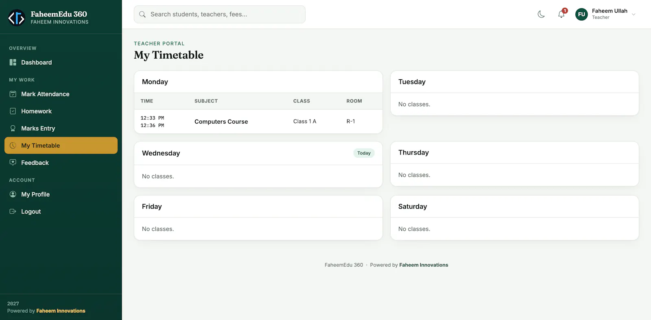Click the Logout arrow icon

(13, 211)
